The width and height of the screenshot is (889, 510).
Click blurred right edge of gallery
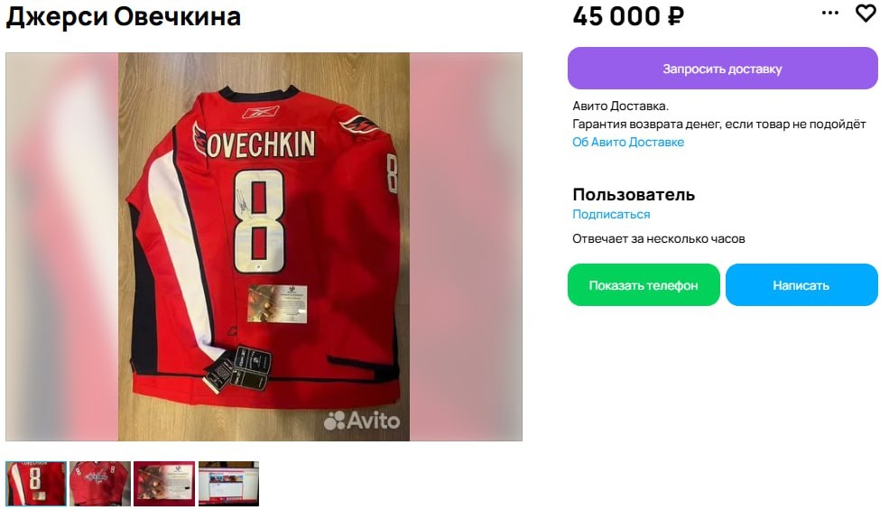(x=466, y=246)
